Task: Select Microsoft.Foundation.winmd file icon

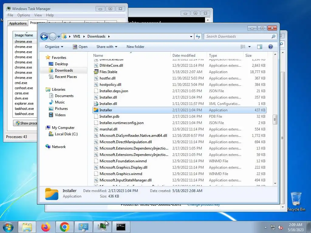Action: (x=96, y=161)
